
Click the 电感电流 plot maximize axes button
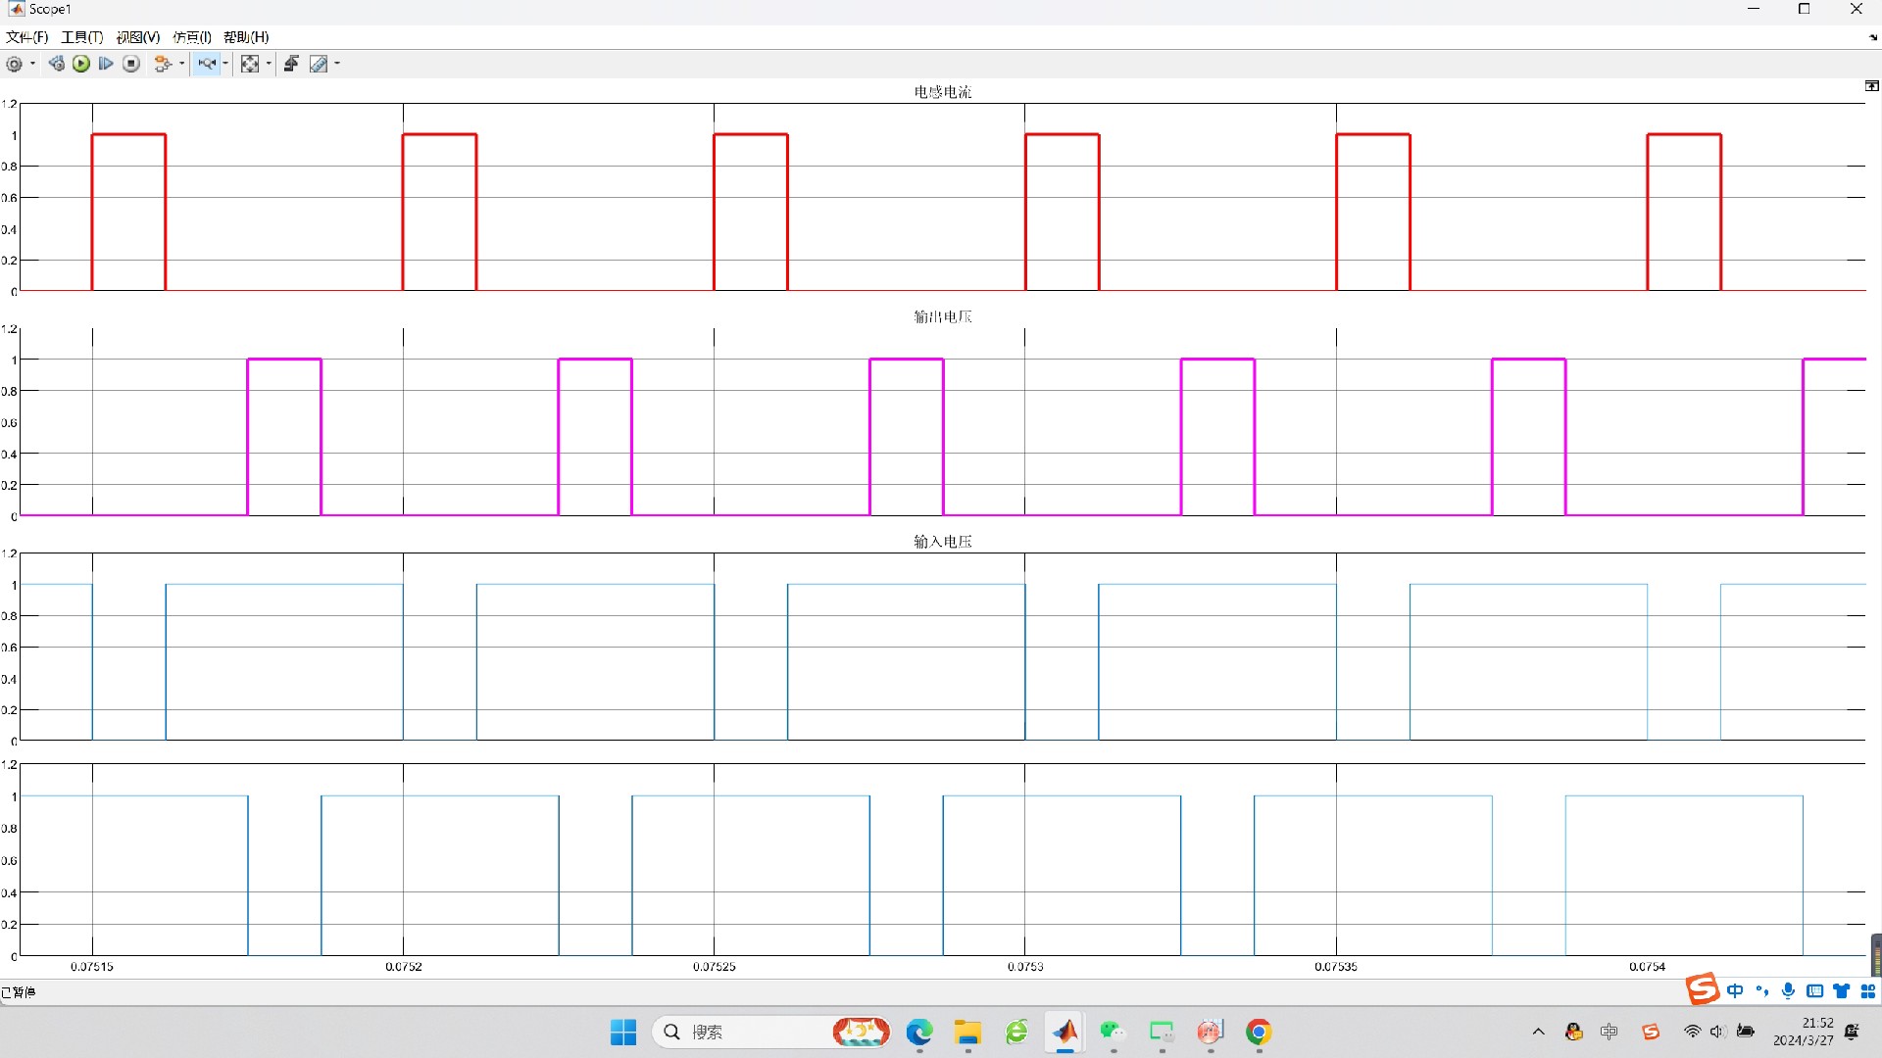[1871, 86]
